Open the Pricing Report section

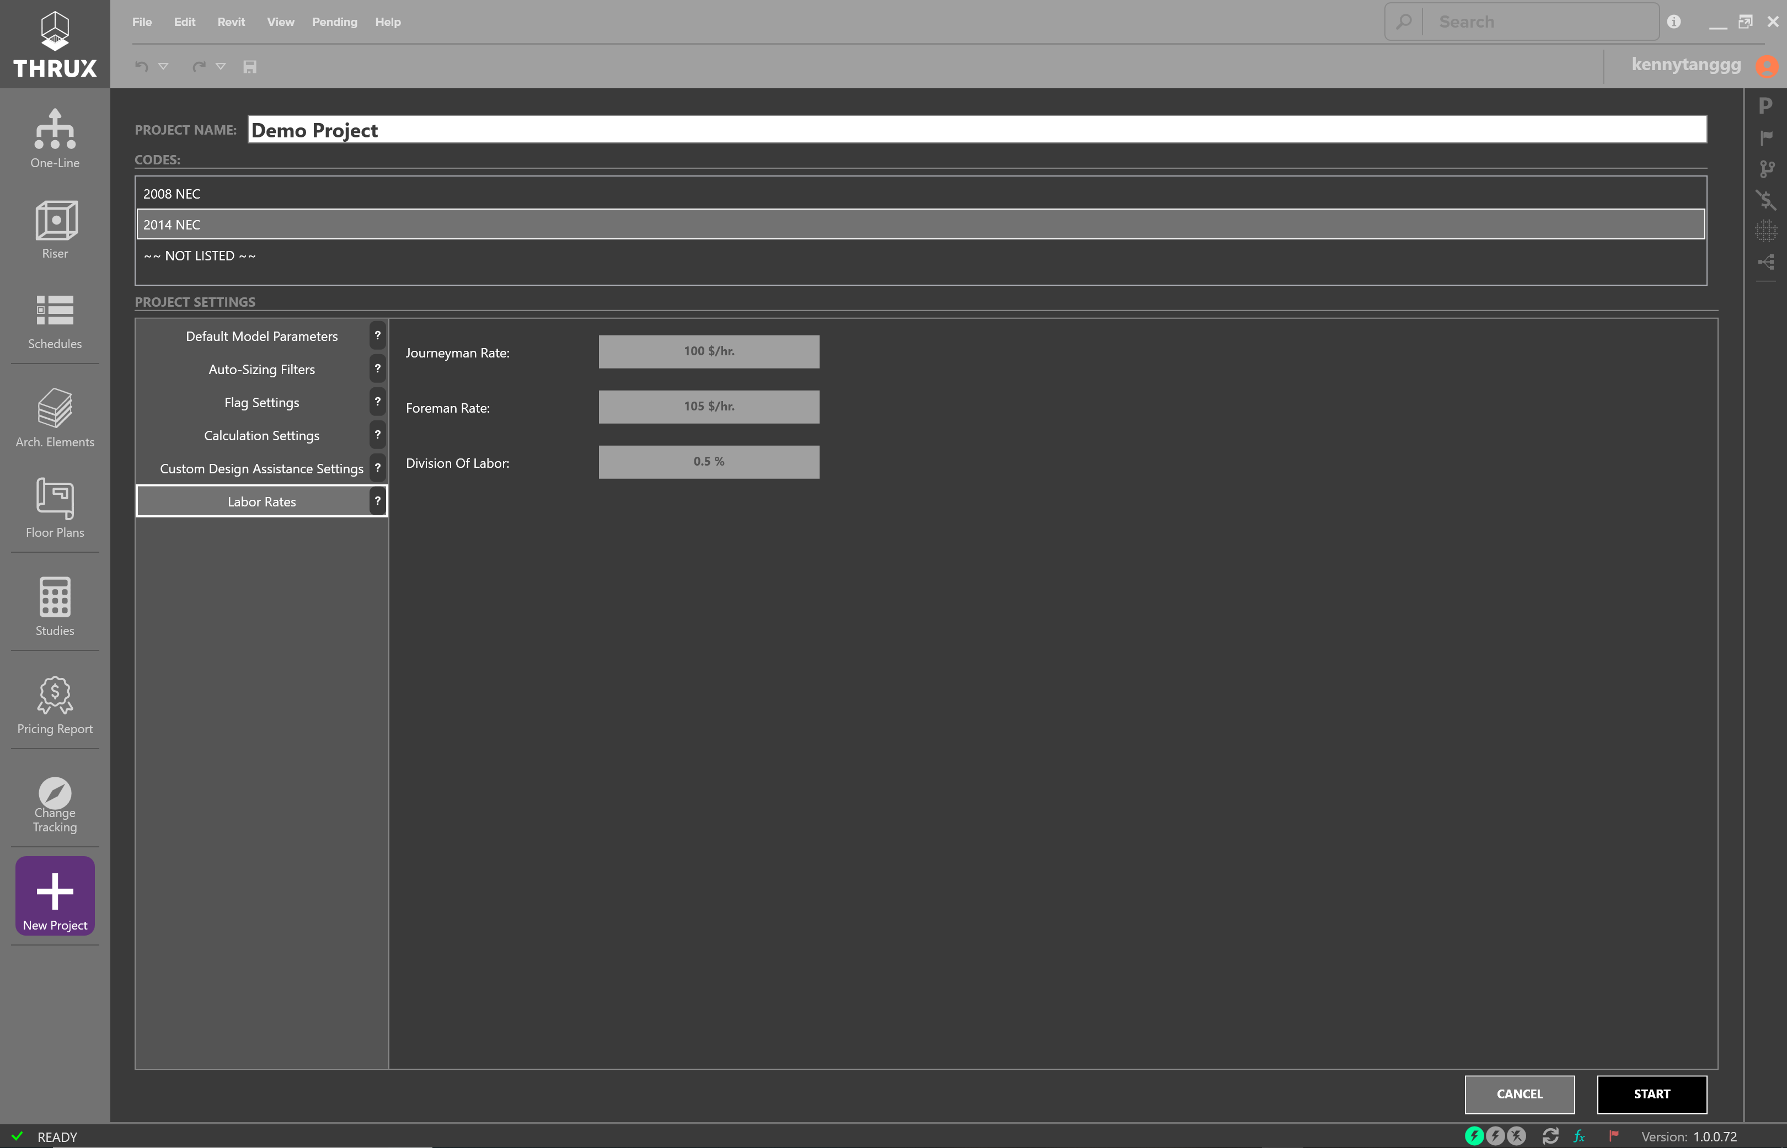(55, 705)
